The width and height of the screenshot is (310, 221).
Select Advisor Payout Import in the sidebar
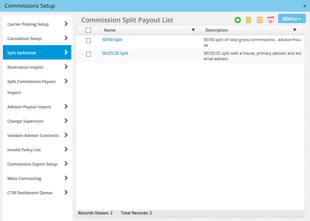pyautogui.click(x=37, y=107)
